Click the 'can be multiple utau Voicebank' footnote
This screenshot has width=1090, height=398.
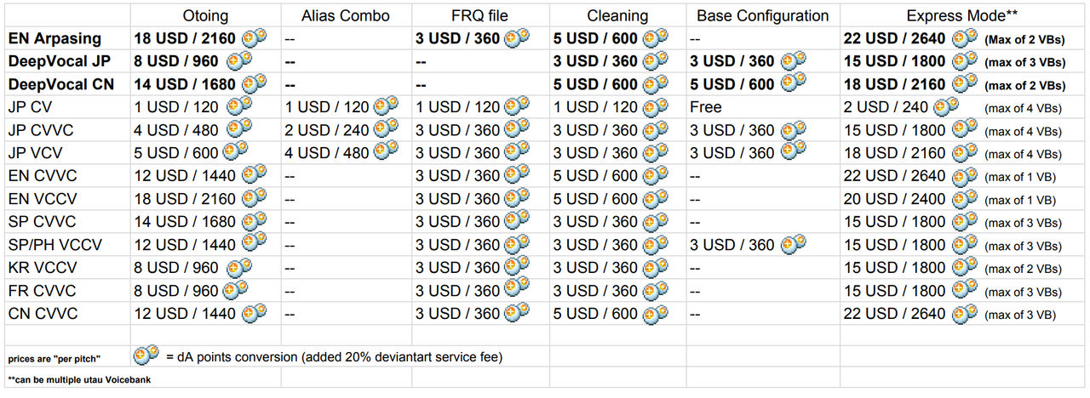point(72,378)
